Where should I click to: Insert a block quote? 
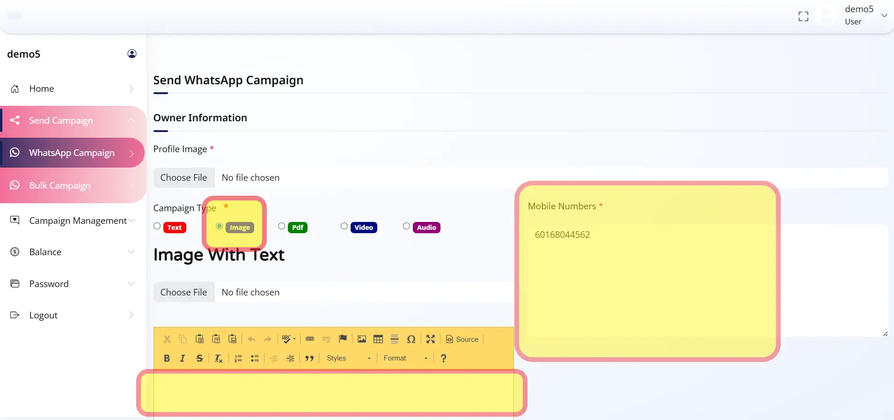[309, 358]
